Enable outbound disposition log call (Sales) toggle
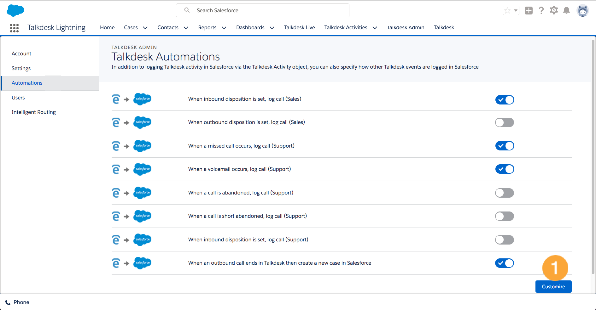The image size is (596, 310). click(505, 122)
